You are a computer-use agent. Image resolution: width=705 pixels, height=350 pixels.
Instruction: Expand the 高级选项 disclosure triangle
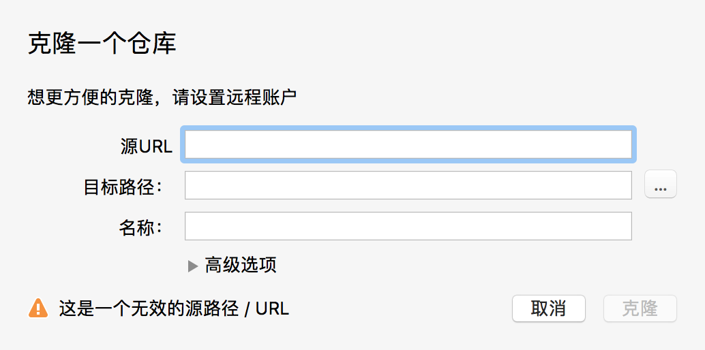tap(193, 266)
